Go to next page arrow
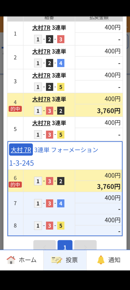 (85, 245)
